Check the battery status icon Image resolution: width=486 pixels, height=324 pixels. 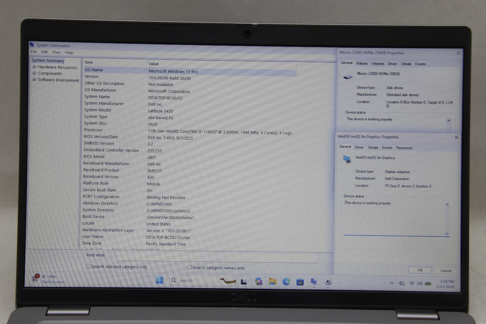pos(428,284)
